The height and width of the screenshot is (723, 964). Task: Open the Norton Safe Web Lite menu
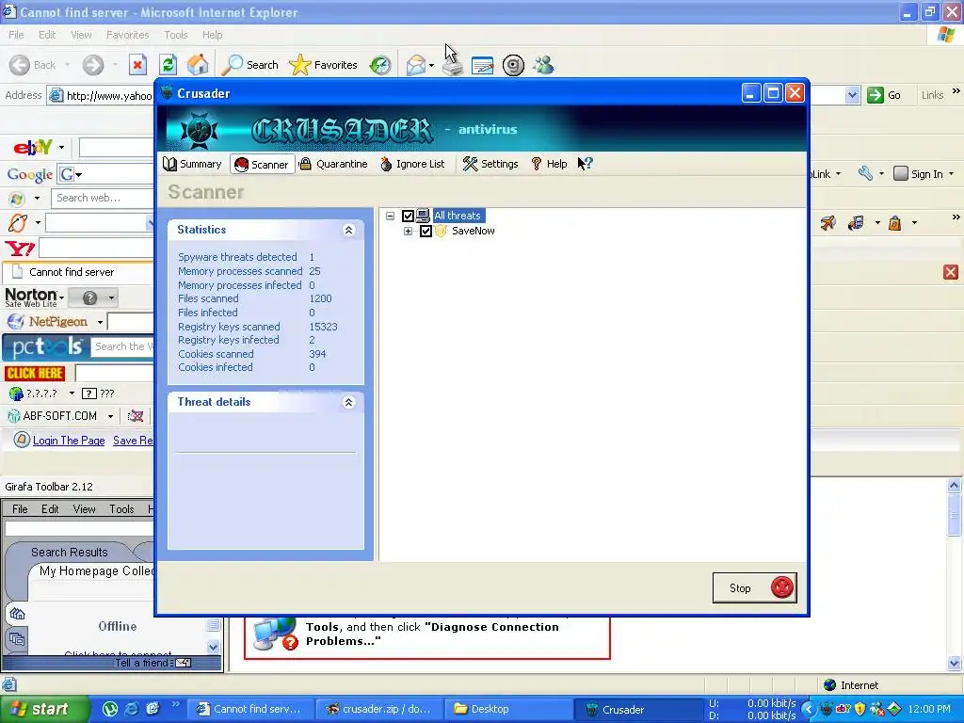(x=35, y=297)
